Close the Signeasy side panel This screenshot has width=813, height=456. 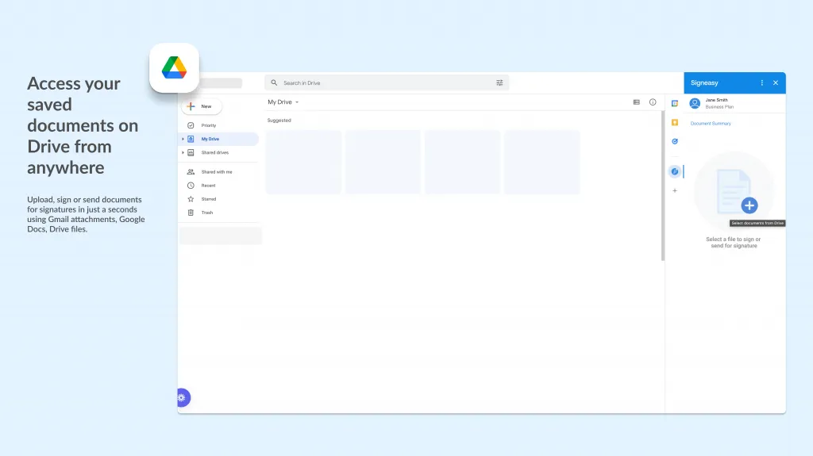[x=776, y=83]
